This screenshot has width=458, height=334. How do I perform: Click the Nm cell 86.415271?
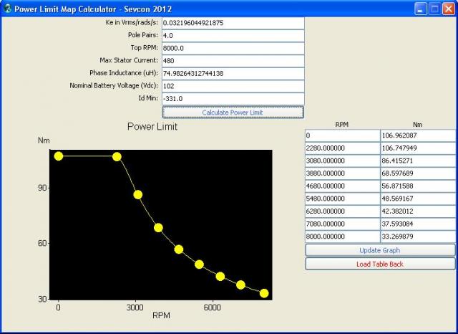pos(418,161)
